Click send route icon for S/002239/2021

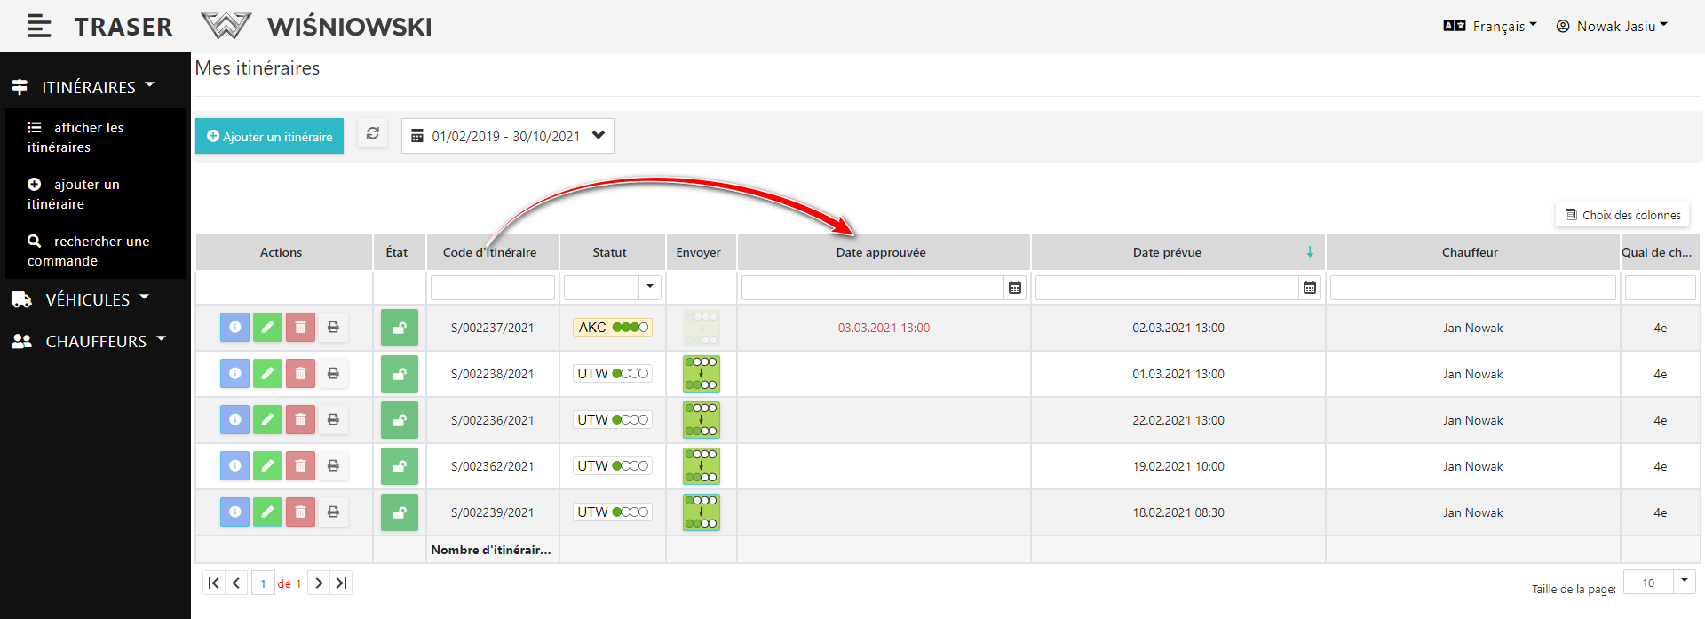(701, 512)
